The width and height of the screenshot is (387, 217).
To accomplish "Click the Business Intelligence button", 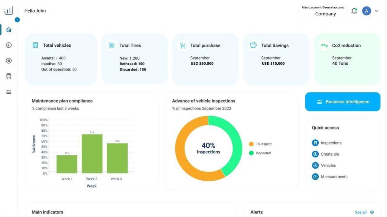I will coord(343,102).
